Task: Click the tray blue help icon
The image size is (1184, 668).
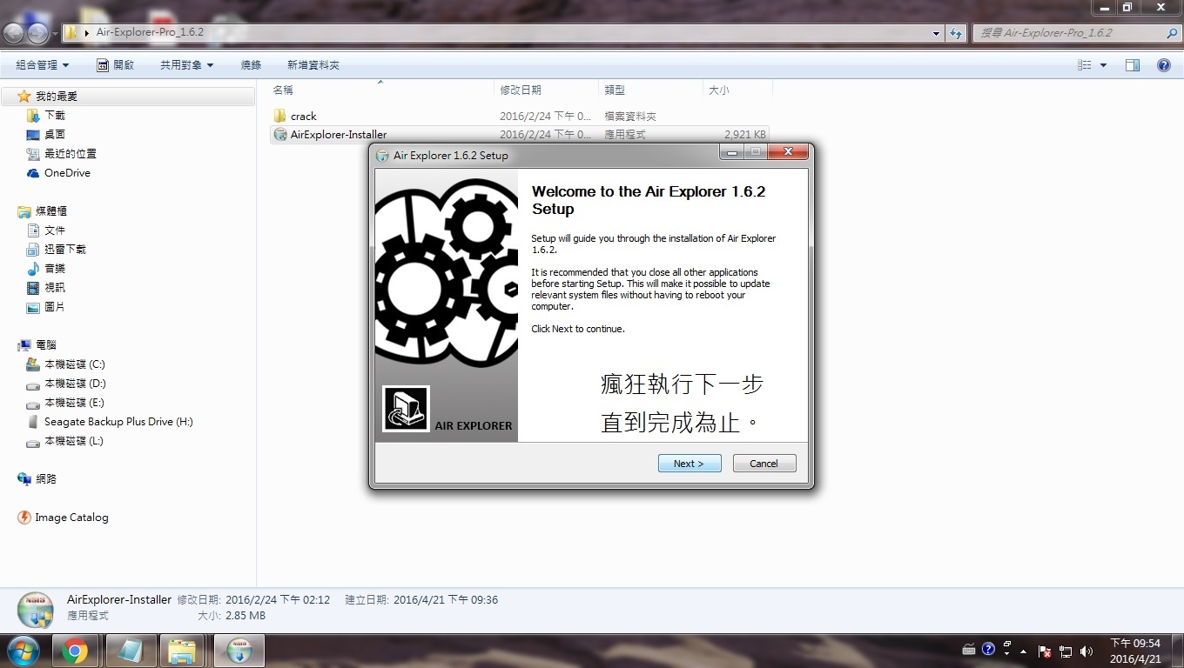Action: click(988, 649)
